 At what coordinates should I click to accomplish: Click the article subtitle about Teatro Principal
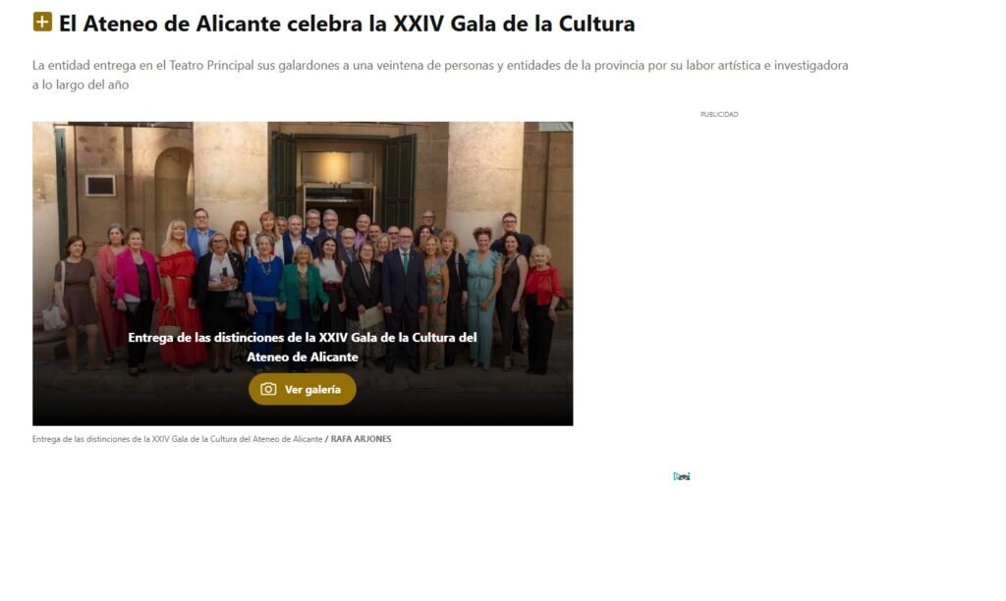(440, 75)
